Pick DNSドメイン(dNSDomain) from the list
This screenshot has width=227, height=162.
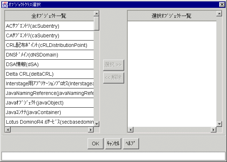[x=49, y=55]
